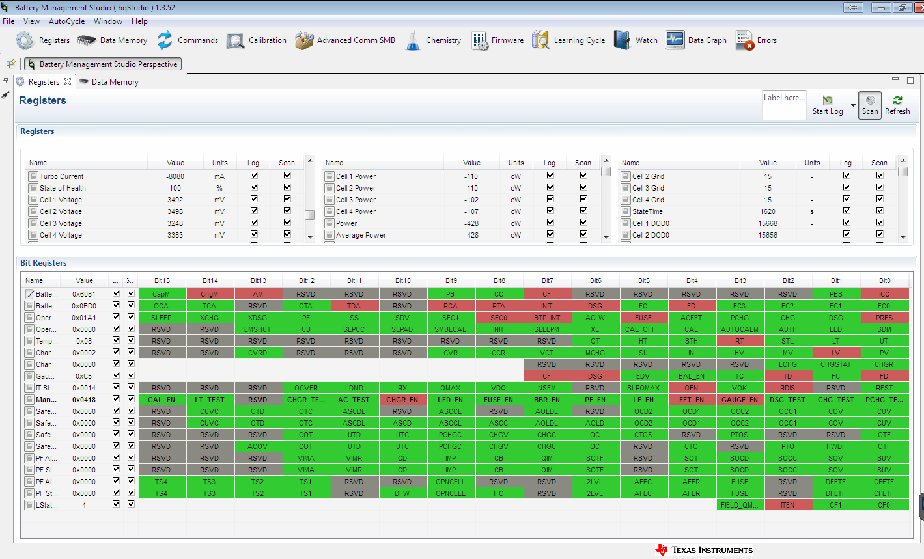Toggle Scan checkbox for State of Health

(287, 187)
